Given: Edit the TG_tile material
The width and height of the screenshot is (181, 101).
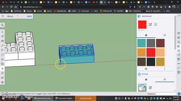Looking at the screenshot, I should point(150,24).
